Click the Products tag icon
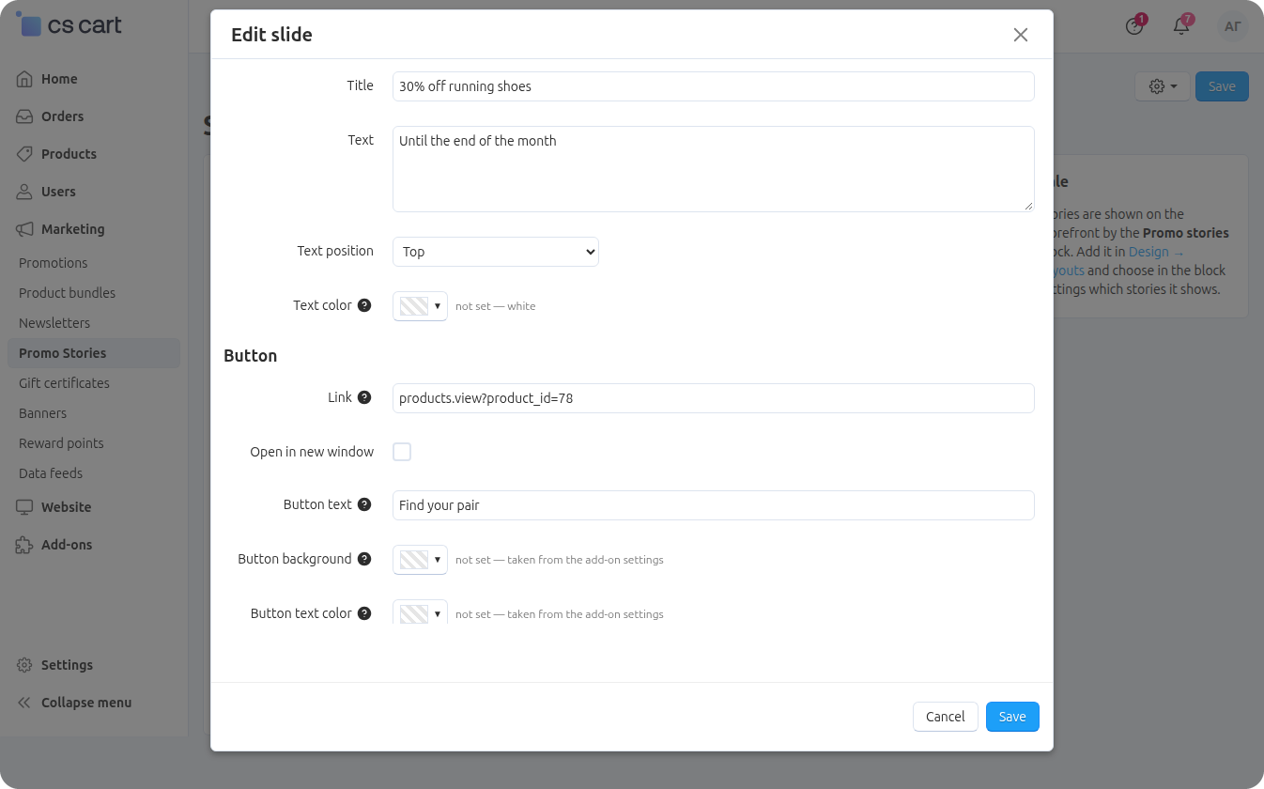Image resolution: width=1264 pixels, height=789 pixels. (x=24, y=154)
